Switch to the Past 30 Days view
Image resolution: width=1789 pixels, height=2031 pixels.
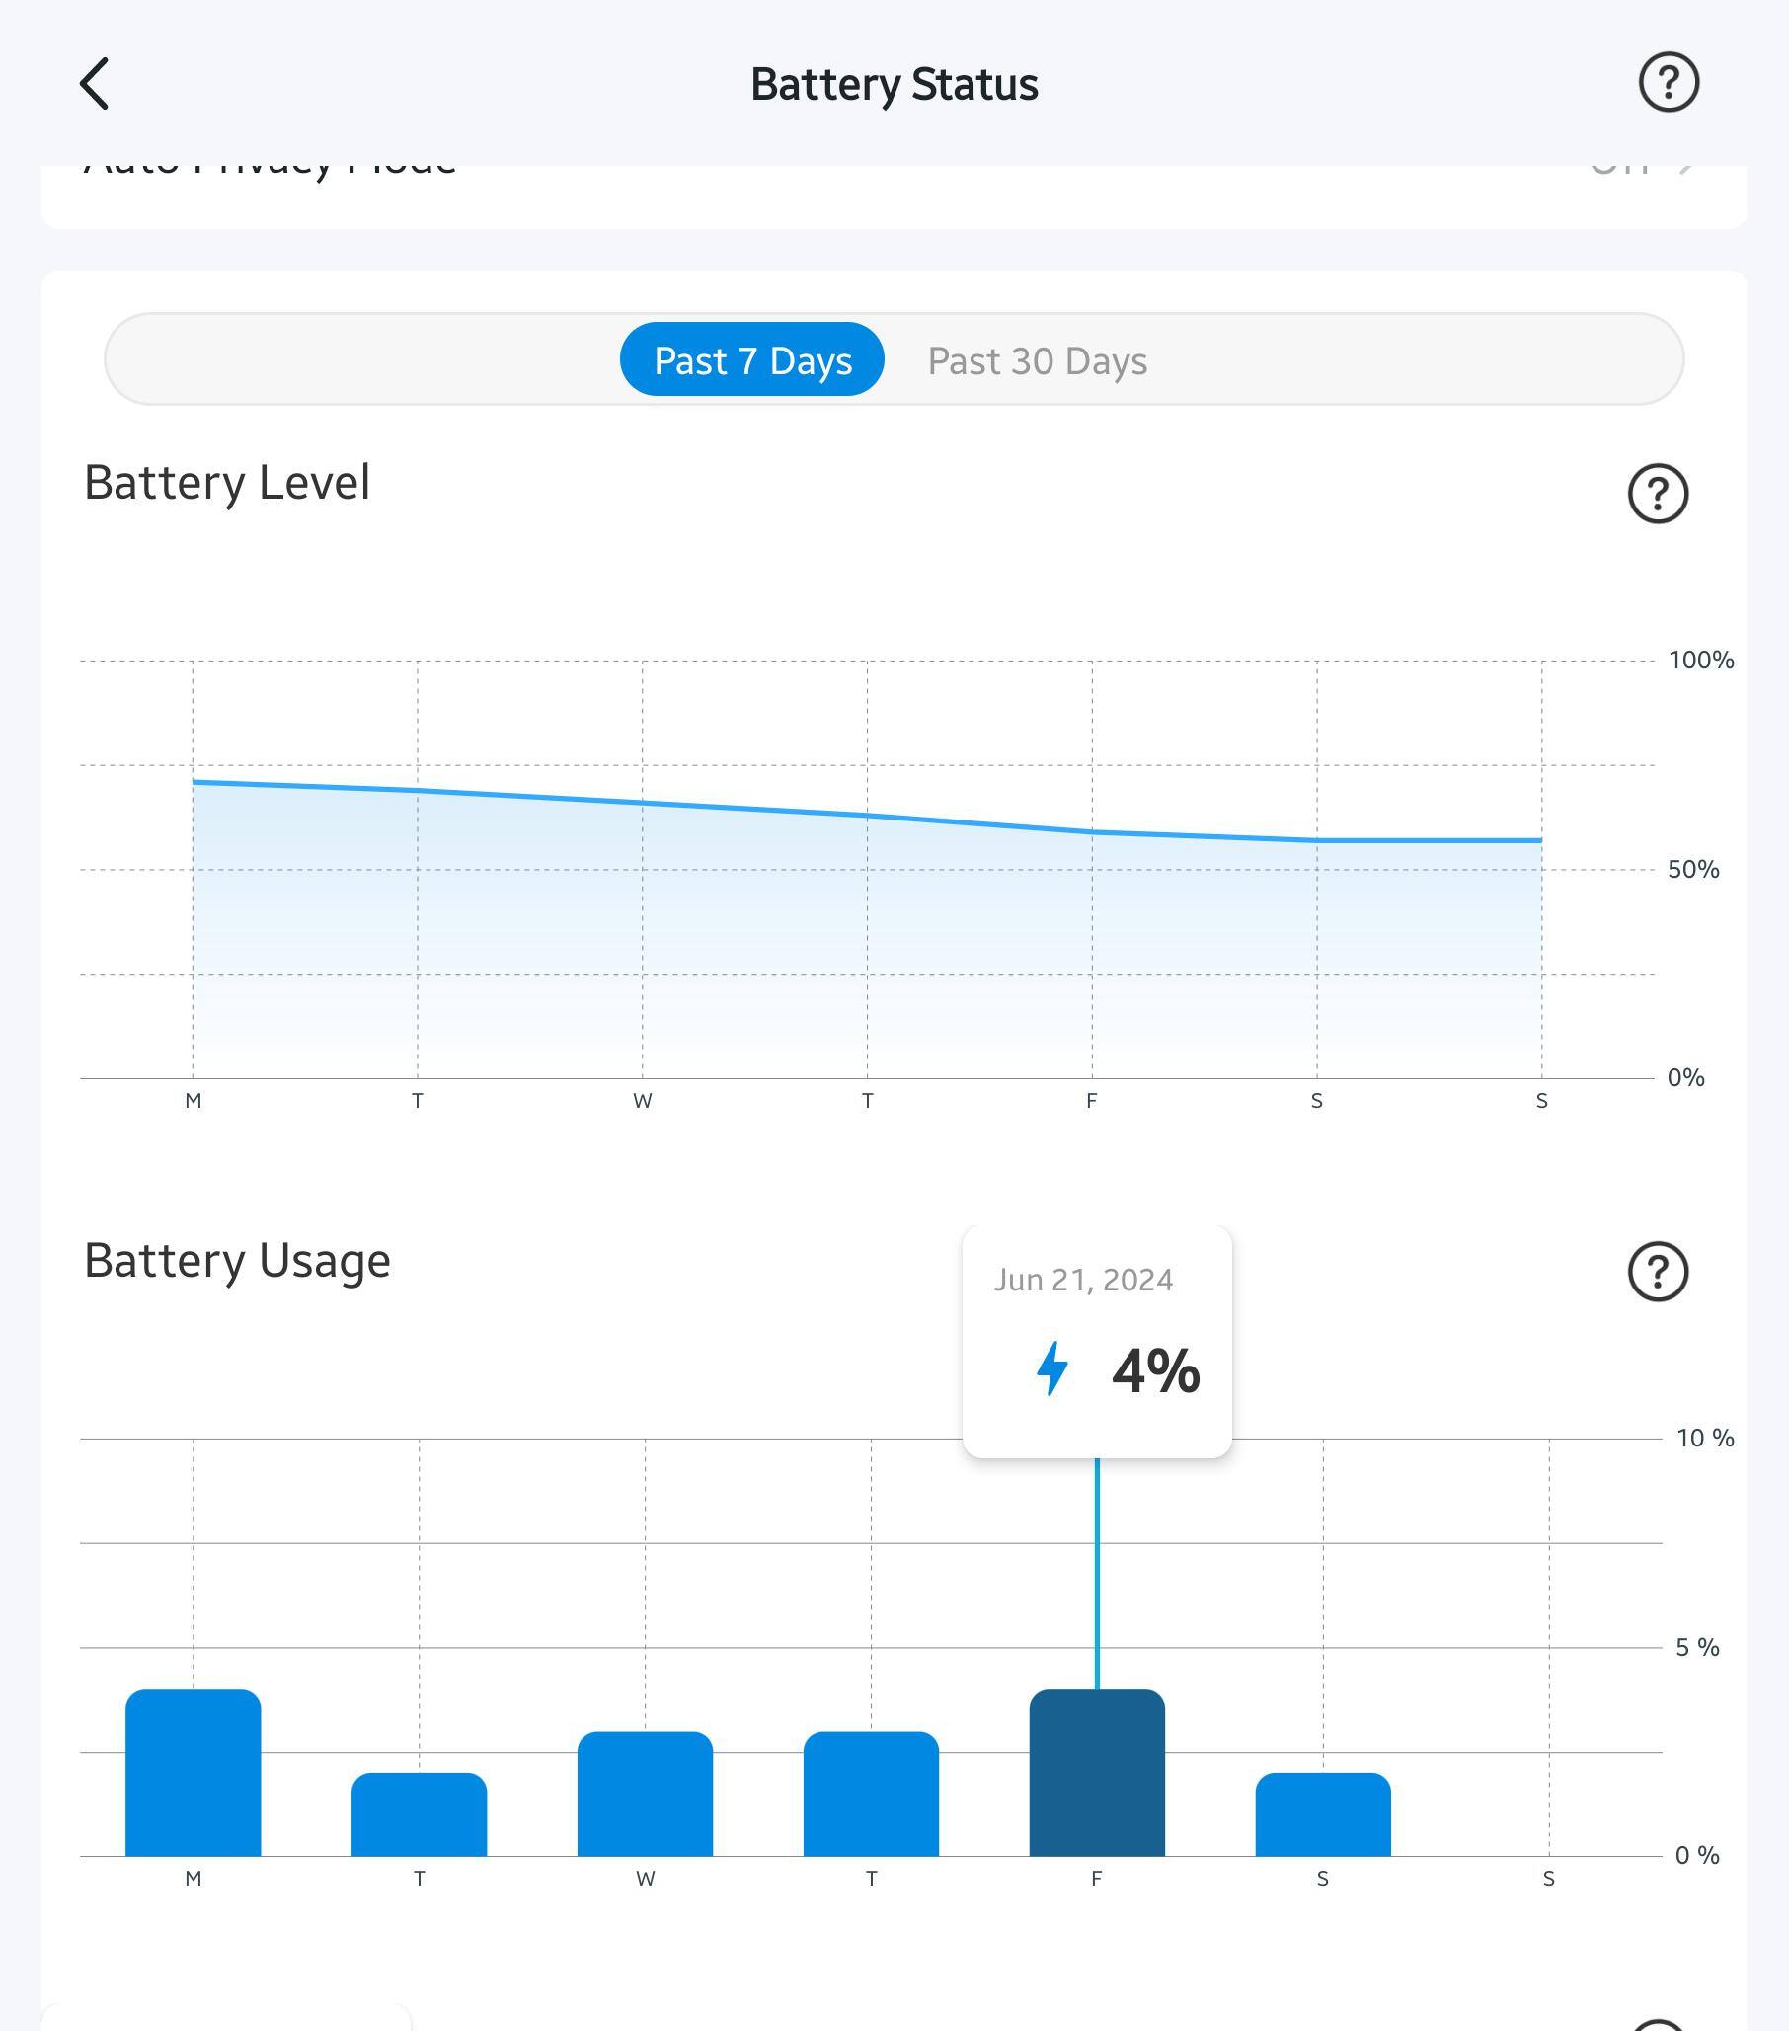coord(1037,359)
